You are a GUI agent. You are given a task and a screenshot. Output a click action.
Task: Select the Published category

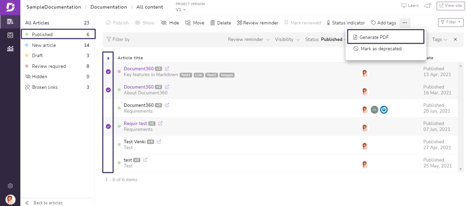(x=57, y=34)
